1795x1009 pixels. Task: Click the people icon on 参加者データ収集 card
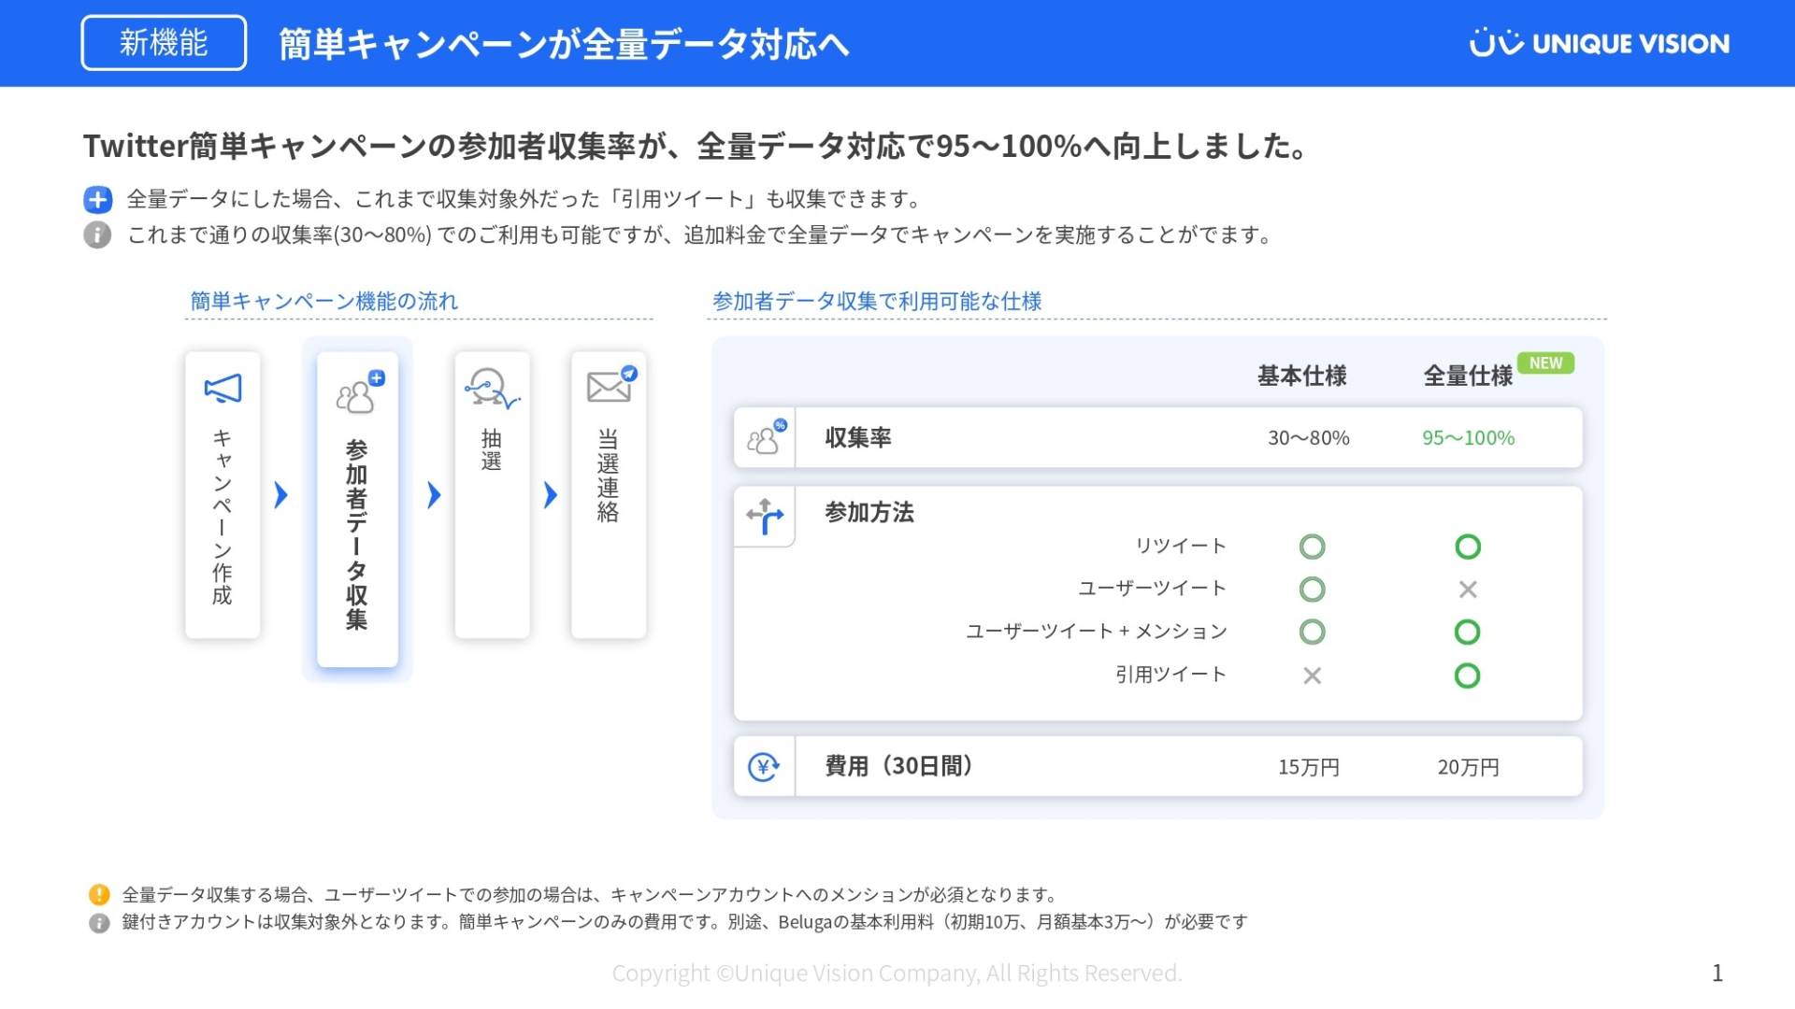click(x=360, y=392)
